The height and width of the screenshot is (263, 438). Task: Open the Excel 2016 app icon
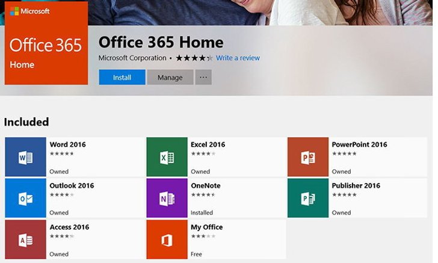click(167, 157)
